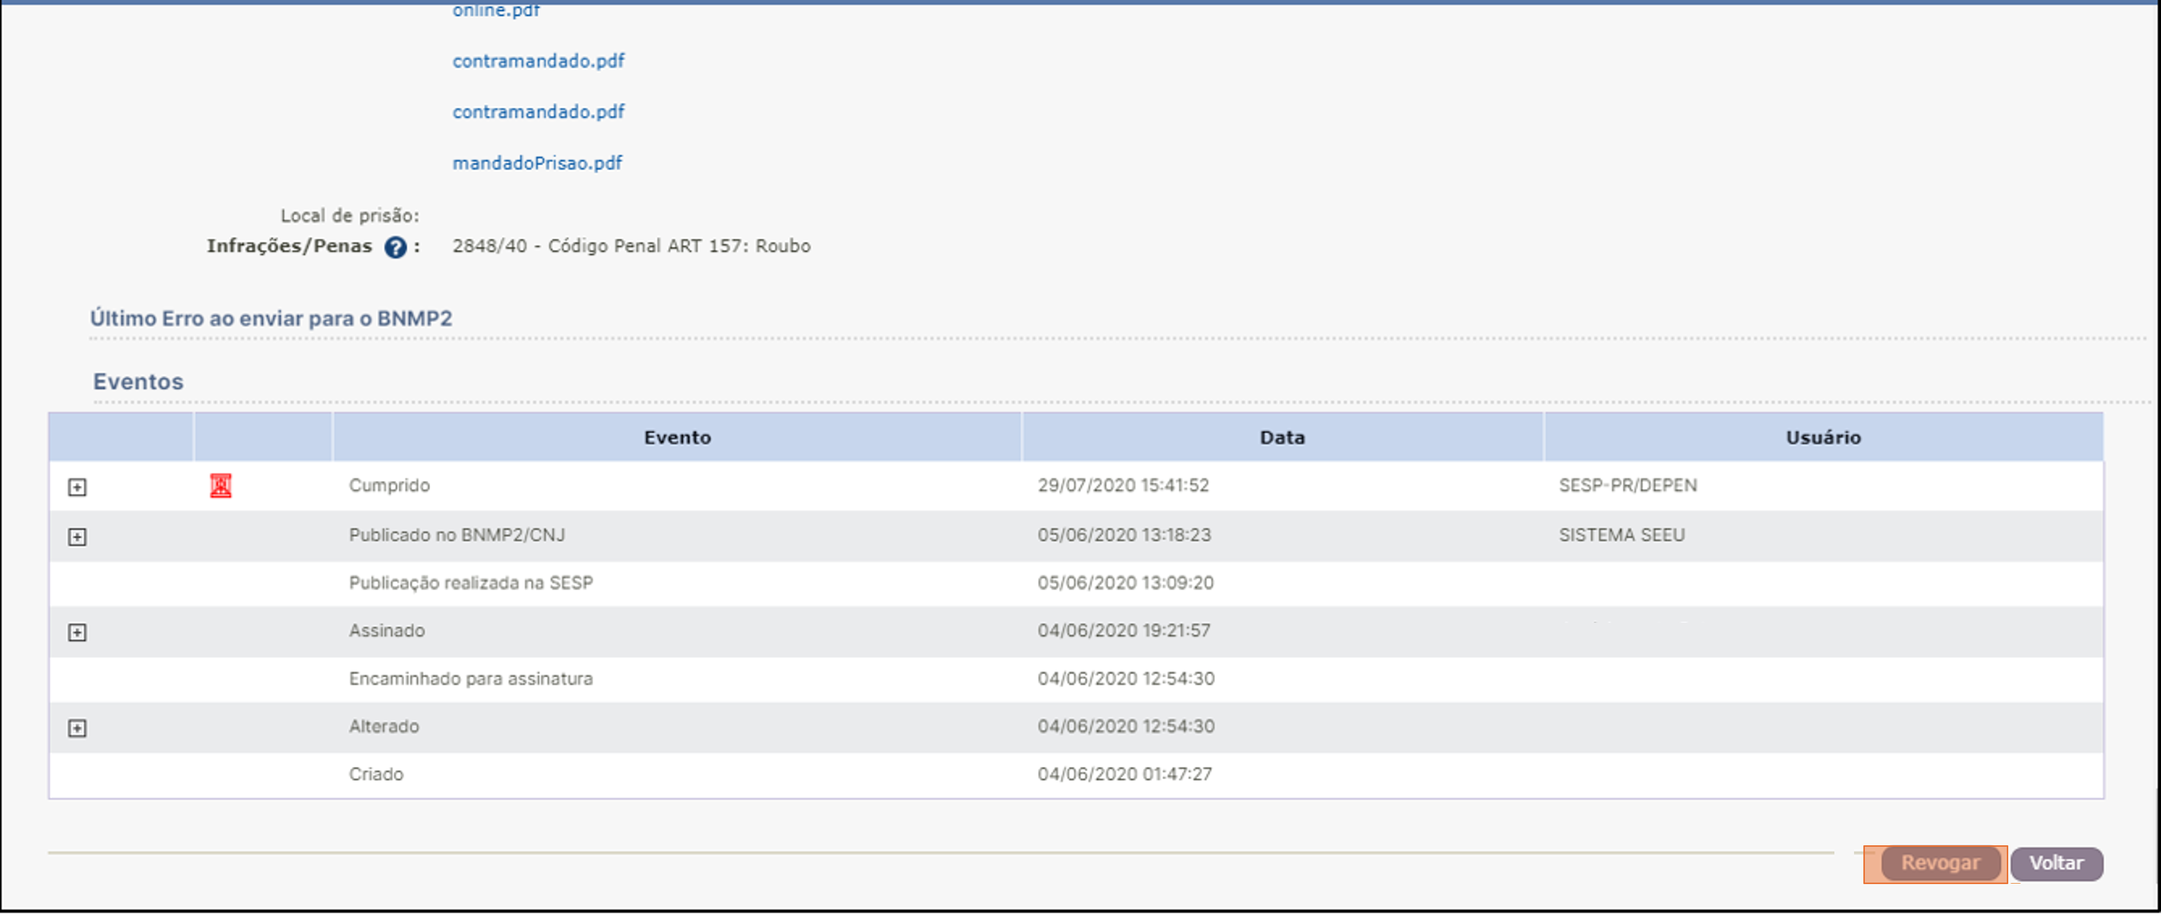Click the date 05/06/2020 13:18:23
The image size is (2161, 916).
point(1124,534)
